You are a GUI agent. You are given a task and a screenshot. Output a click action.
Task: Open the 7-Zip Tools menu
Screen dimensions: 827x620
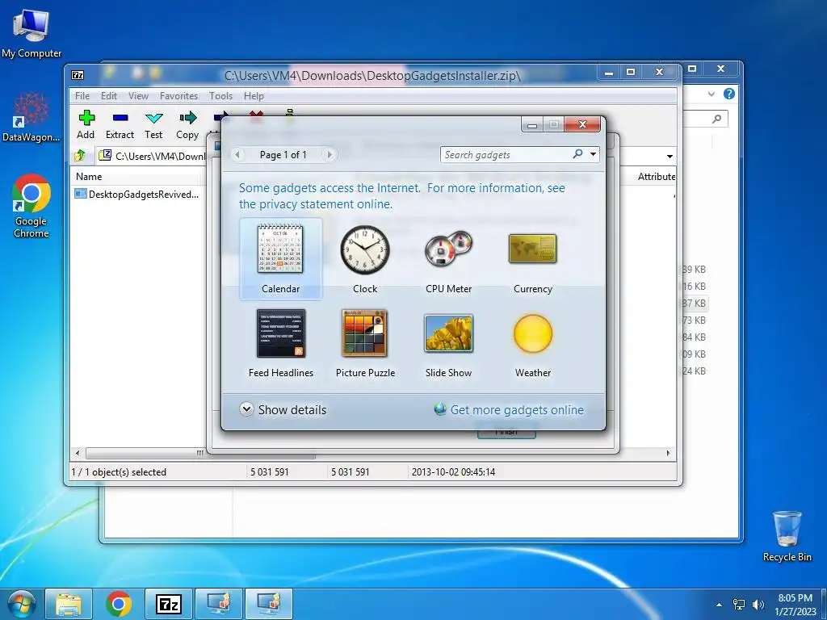[x=220, y=96]
